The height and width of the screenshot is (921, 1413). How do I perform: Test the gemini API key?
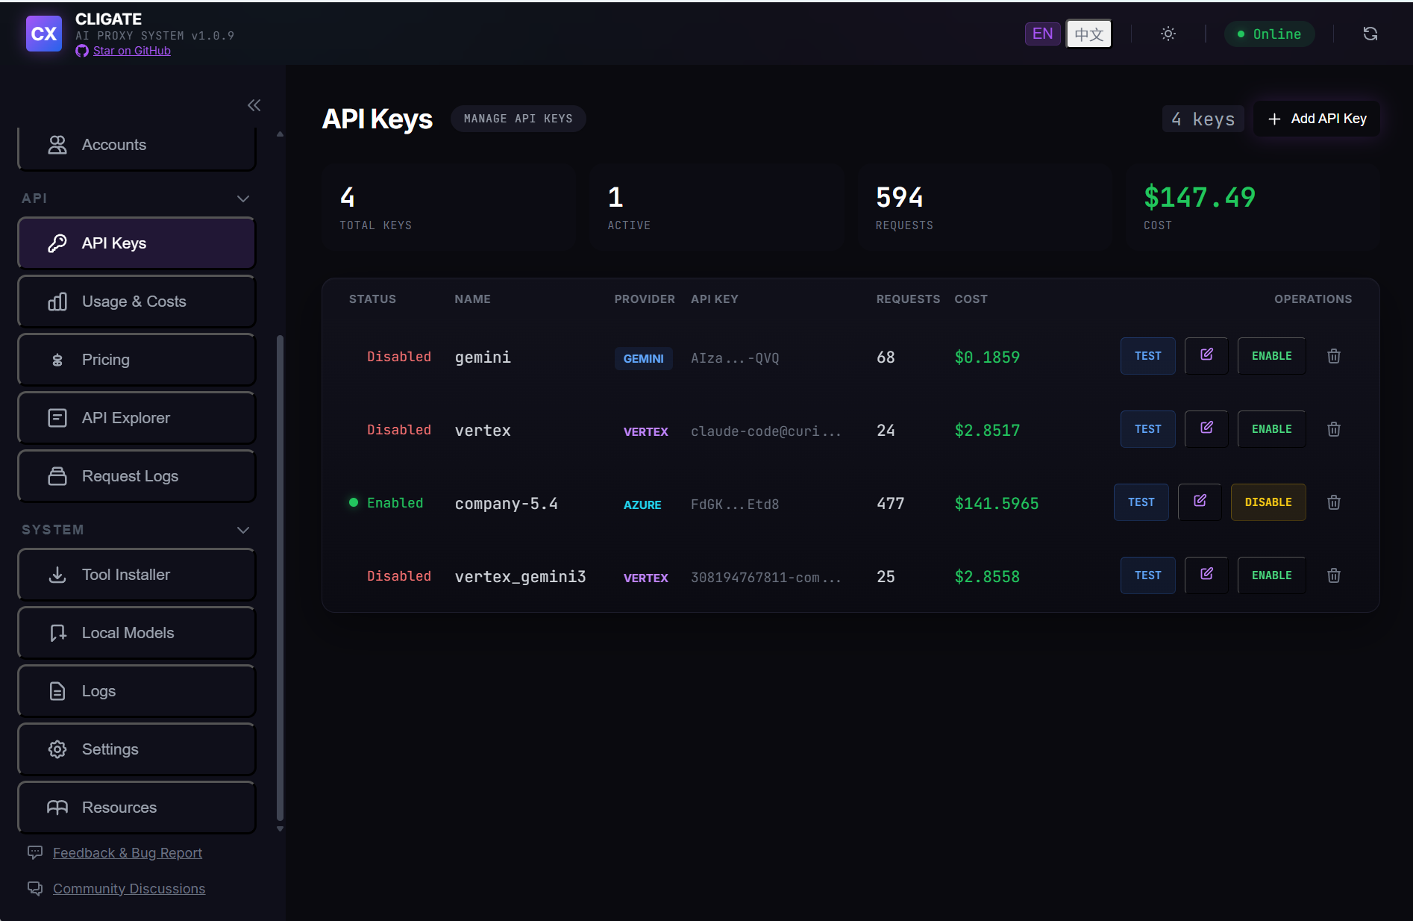1147,356
